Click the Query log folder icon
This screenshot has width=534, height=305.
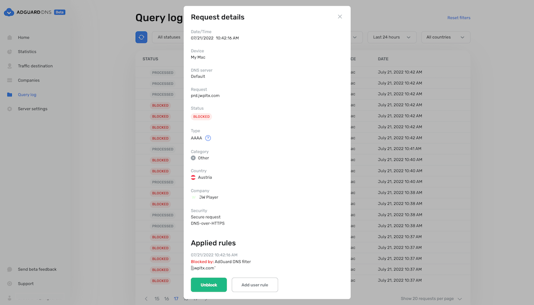10,94
